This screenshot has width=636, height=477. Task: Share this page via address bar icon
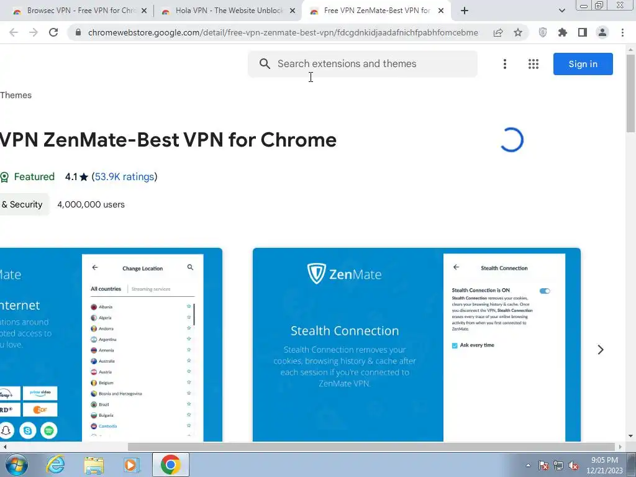(498, 32)
